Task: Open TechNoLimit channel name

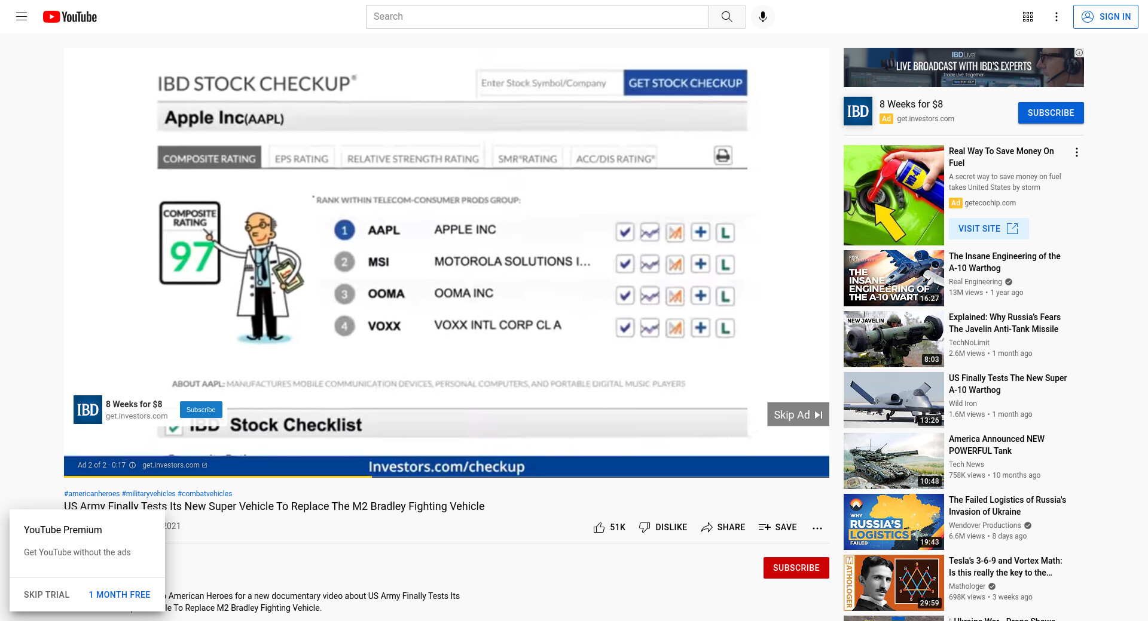Action: coord(969,343)
